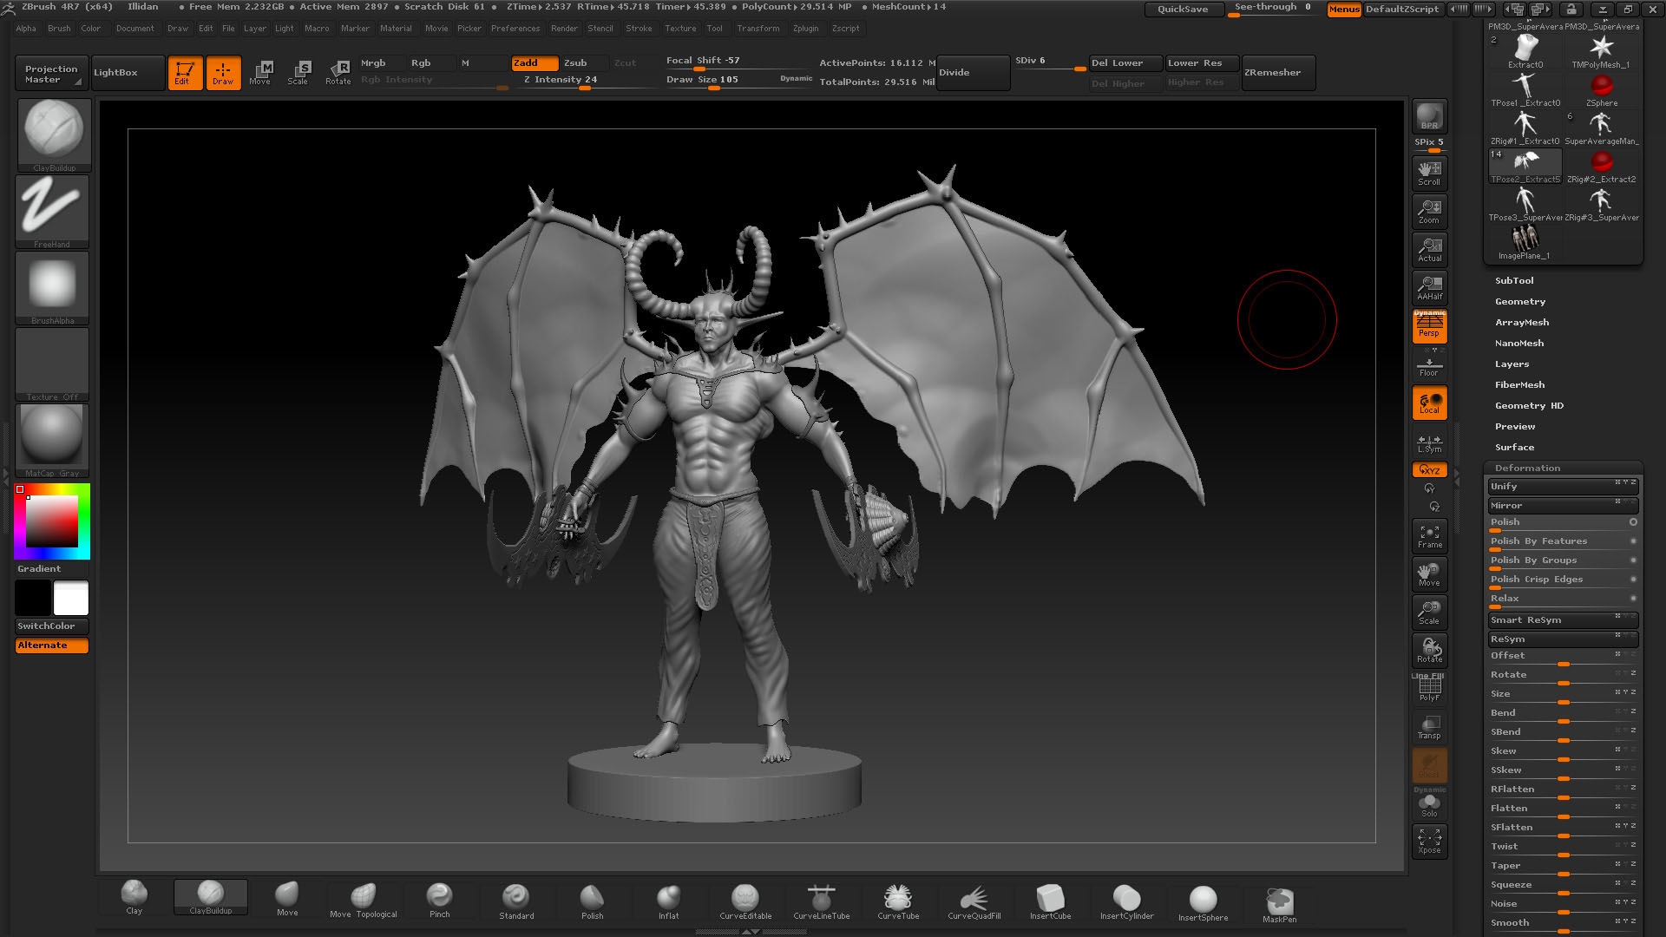This screenshot has width=1666, height=937.
Task: Choose the Standard brush
Action: pos(516,901)
